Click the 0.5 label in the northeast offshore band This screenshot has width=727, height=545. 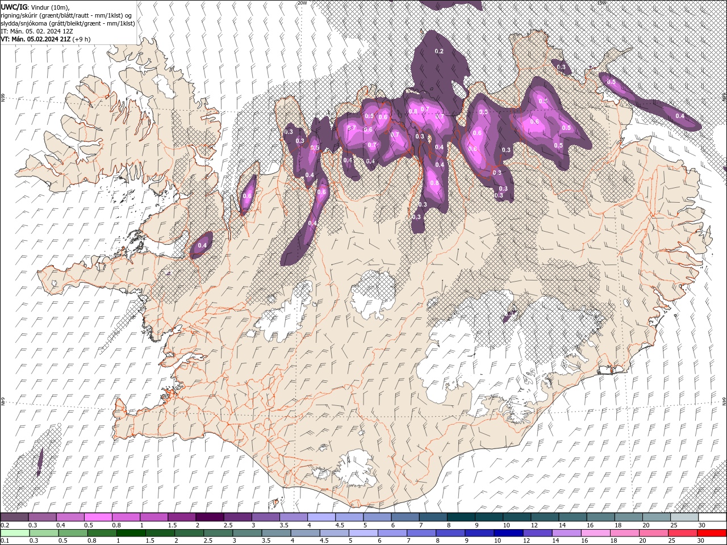(612, 82)
